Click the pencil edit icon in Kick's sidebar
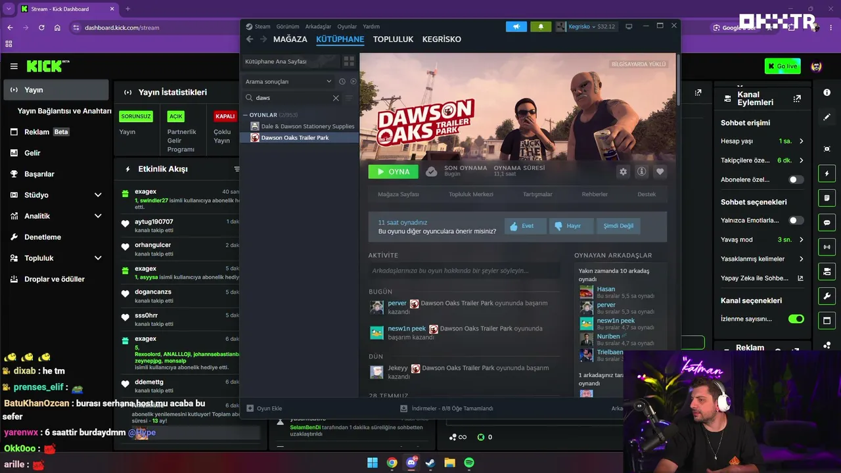 [x=827, y=117]
